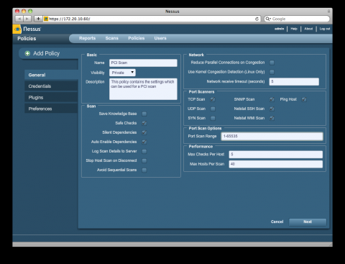
Task: Open the Scans tab
Action: coord(112,38)
